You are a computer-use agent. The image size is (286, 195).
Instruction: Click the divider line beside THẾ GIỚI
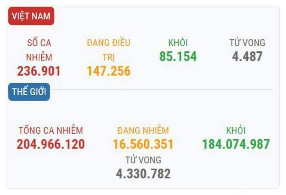coord(162,90)
